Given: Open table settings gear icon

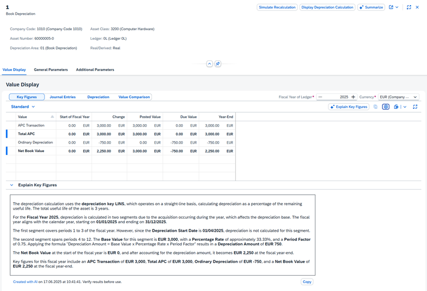Looking at the screenshot, I should tap(385, 107).
